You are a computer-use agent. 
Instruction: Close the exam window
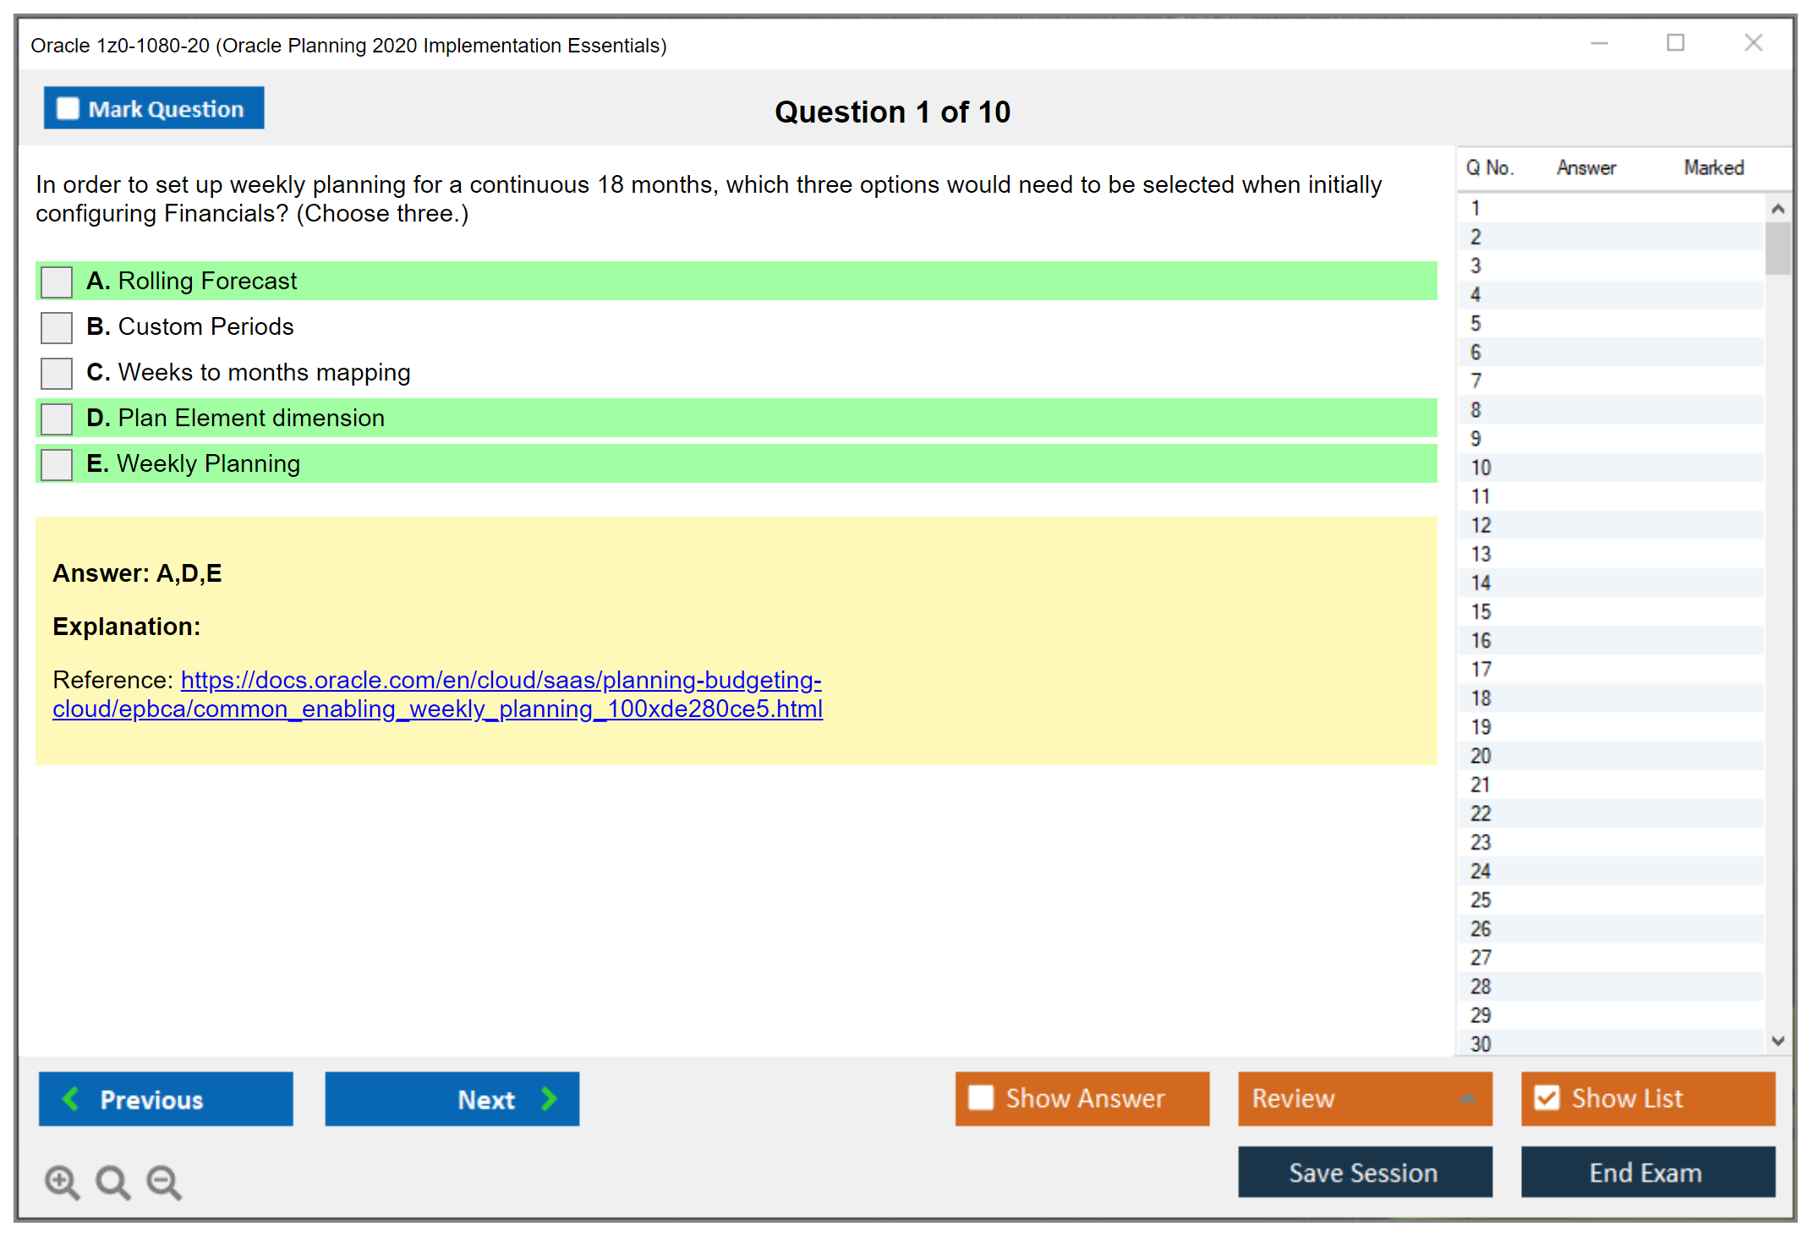tap(1753, 43)
